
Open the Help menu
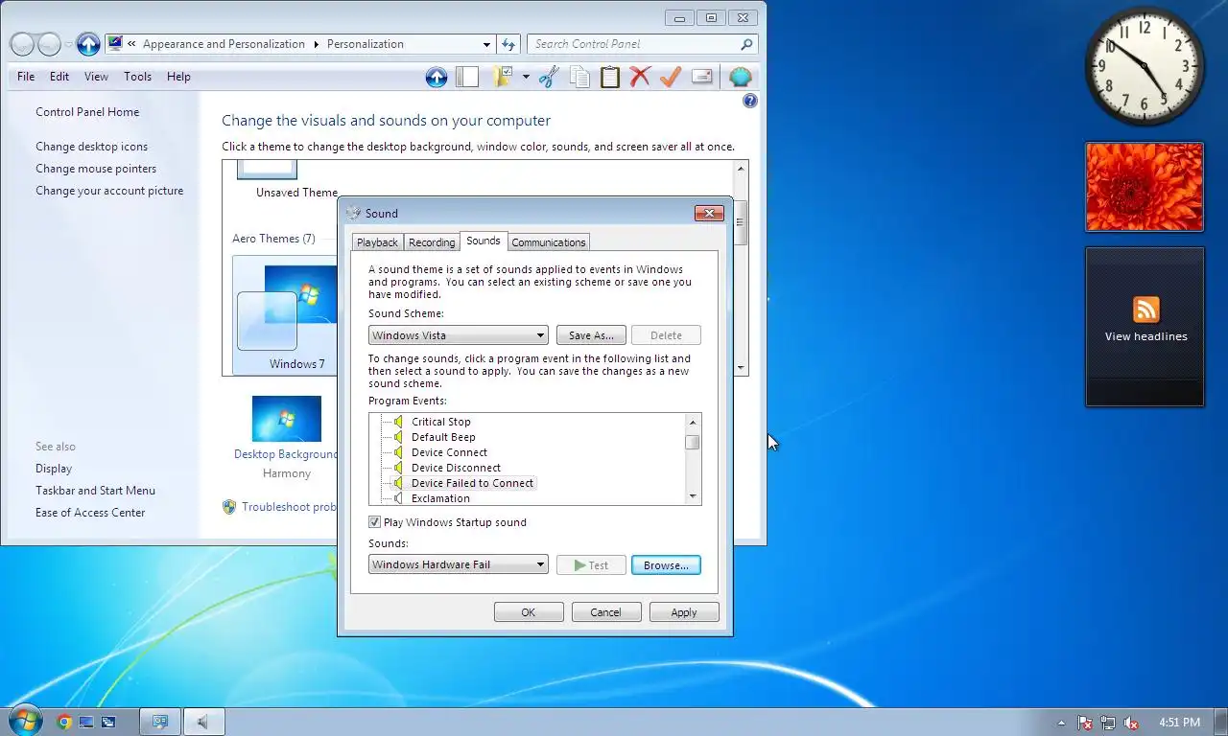(x=178, y=77)
